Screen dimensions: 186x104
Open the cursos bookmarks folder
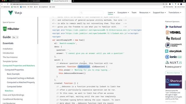tap(52, 7)
